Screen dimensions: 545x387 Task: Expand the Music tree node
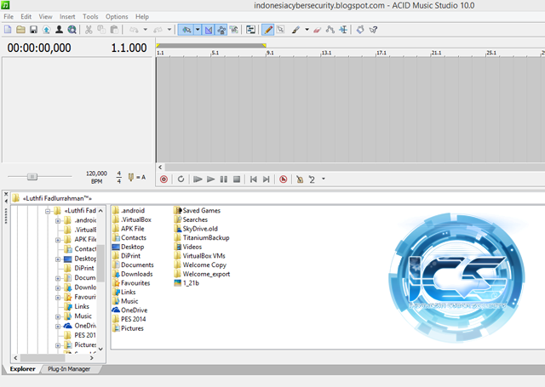tap(58, 316)
